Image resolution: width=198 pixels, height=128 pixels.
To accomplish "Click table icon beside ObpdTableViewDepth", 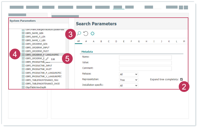I will (23, 87).
